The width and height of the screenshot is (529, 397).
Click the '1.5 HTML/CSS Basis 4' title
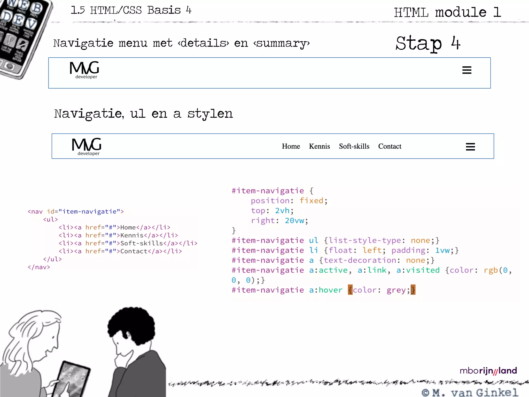(x=131, y=10)
